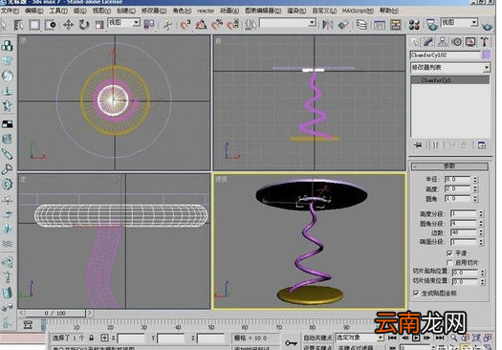
Task: Click the Play Animation button
Action: pyautogui.click(x=416, y=338)
